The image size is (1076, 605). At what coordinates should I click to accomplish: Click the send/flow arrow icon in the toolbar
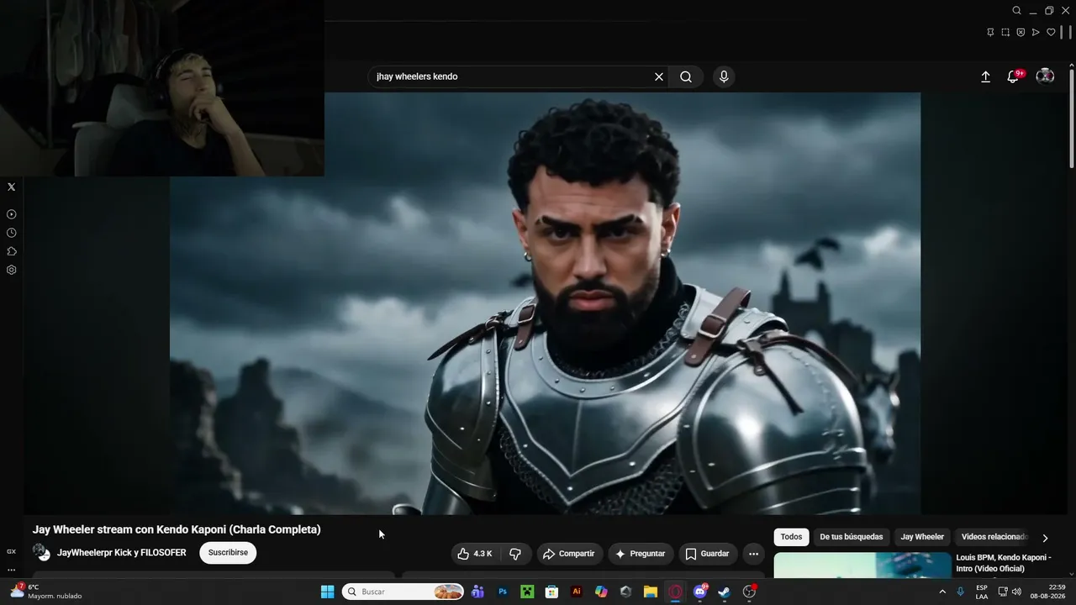pos(1036,32)
